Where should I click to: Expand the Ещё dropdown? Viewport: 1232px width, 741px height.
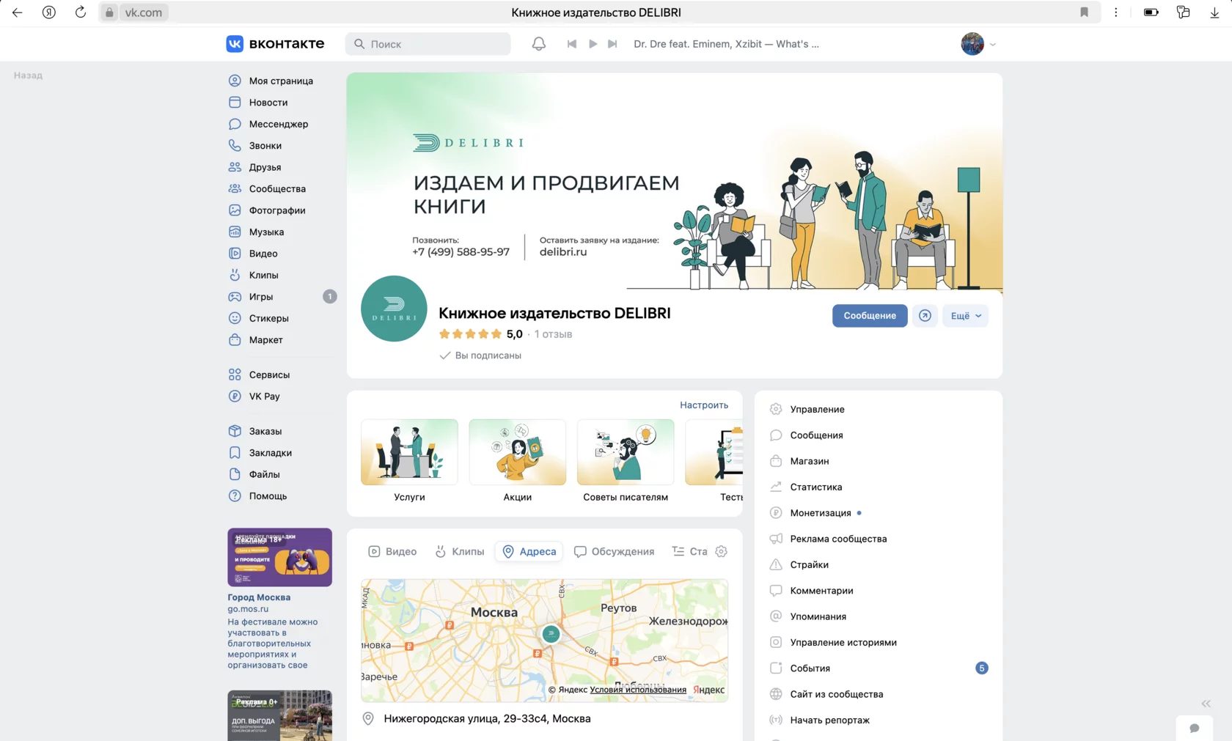point(965,316)
